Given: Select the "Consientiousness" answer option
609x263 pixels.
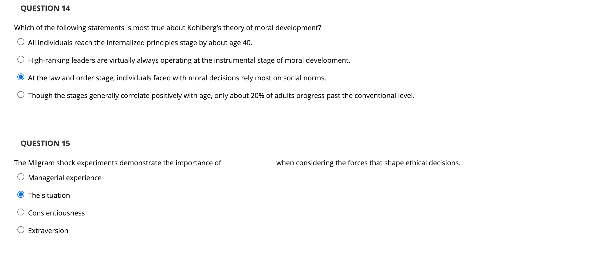Looking at the screenshot, I should (21, 212).
